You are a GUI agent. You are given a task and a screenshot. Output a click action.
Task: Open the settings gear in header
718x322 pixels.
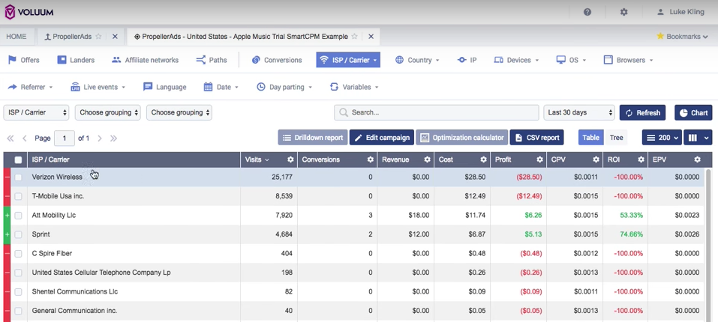(623, 12)
